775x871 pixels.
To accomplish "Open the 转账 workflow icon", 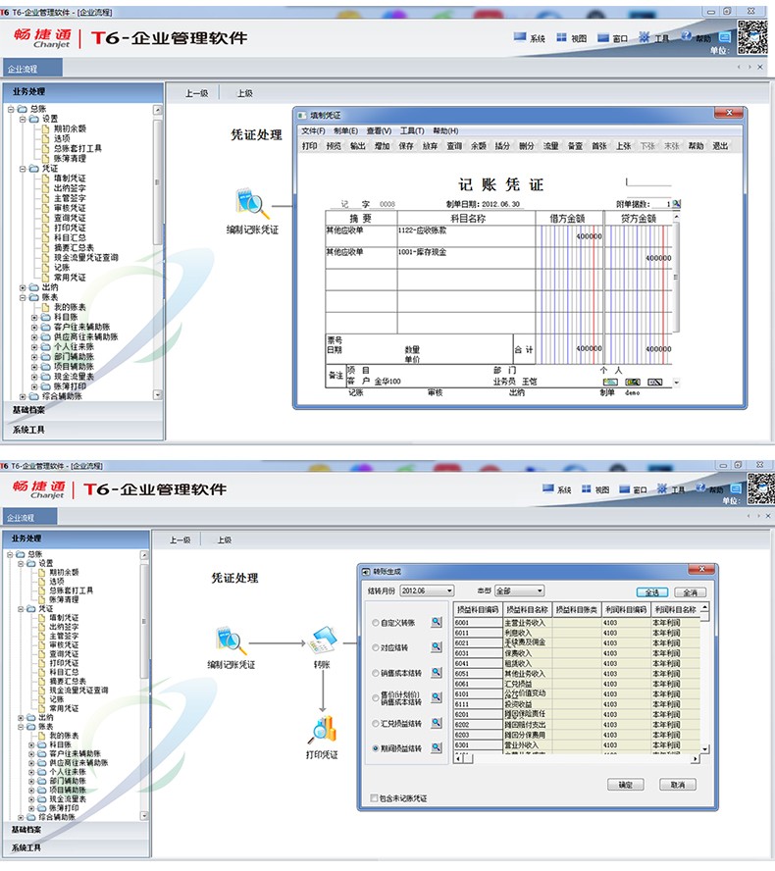I will tap(324, 640).
